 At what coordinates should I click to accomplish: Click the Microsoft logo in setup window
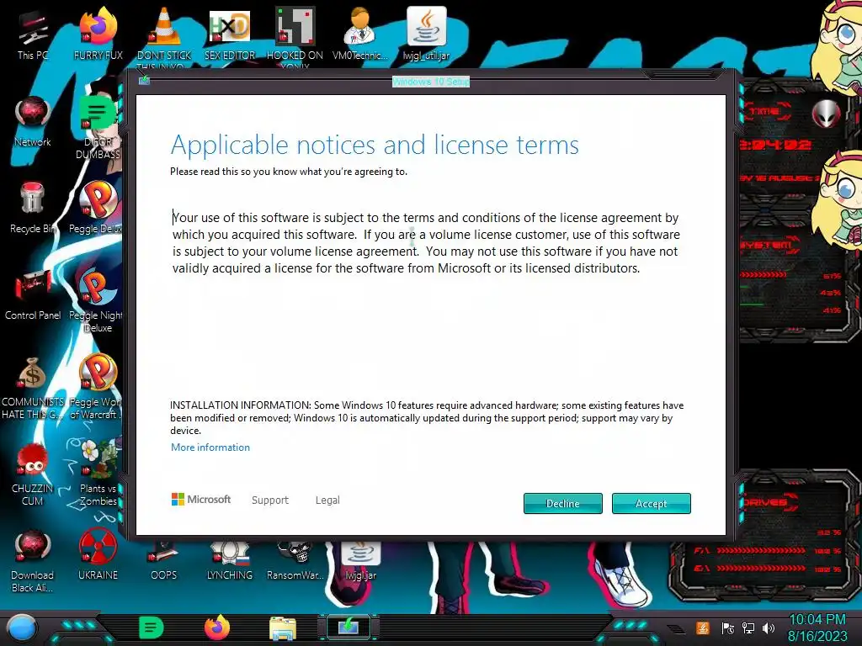[201, 500]
